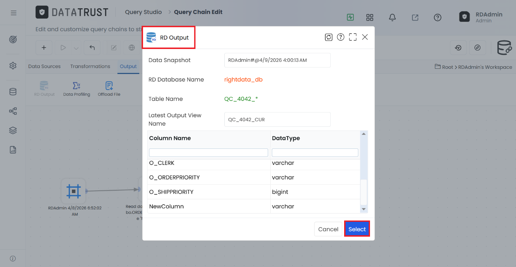Sort by the DataType header
The width and height of the screenshot is (516, 267).
click(x=286, y=138)
